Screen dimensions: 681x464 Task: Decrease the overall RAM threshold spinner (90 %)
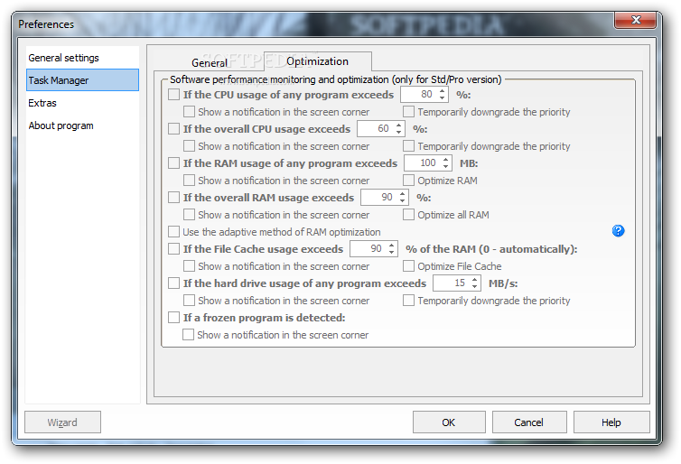[402, 200]
